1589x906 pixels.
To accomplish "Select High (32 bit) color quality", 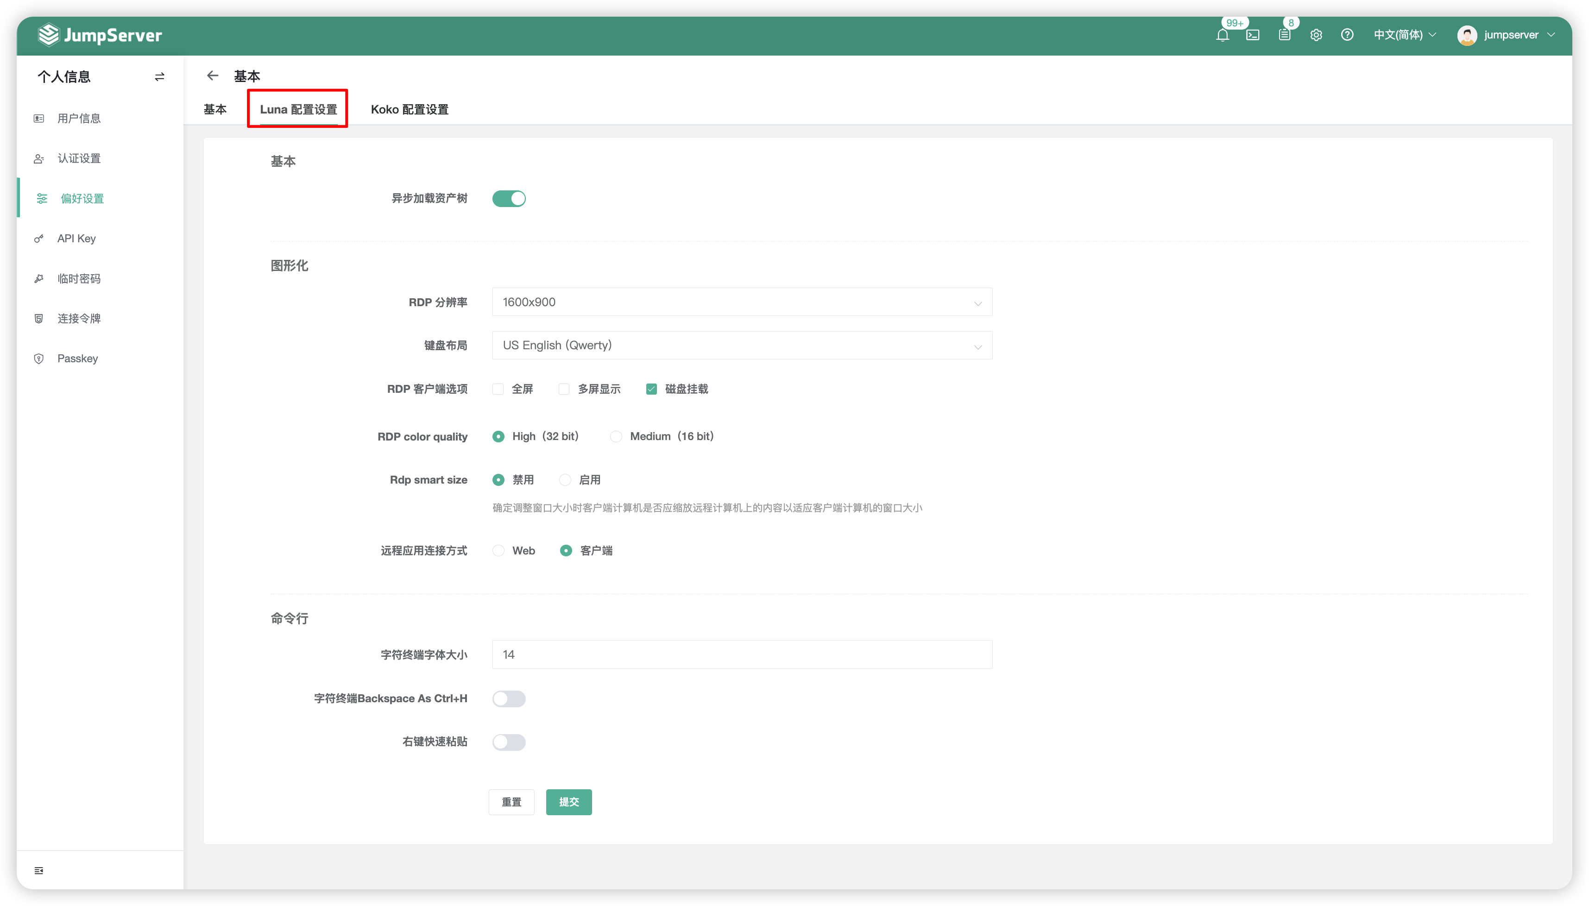I will 498,437.
